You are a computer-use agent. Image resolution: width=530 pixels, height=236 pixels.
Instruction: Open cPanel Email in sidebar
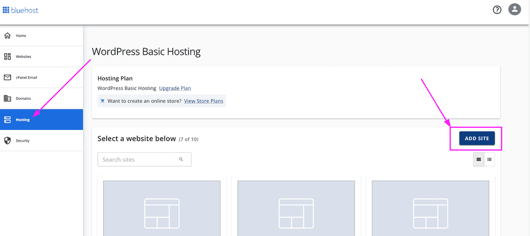[41, 78]
